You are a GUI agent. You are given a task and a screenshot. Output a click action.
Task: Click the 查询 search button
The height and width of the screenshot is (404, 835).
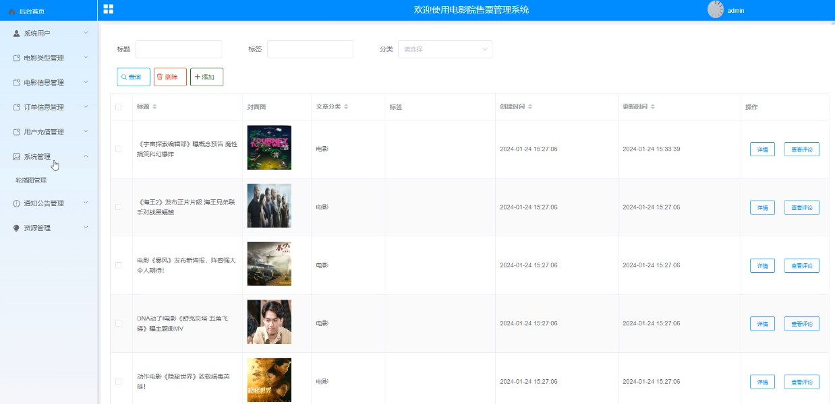pos(134,77)
